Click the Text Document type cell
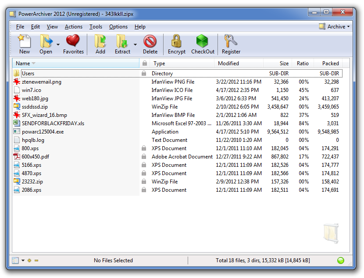 (x=169, y=140)
